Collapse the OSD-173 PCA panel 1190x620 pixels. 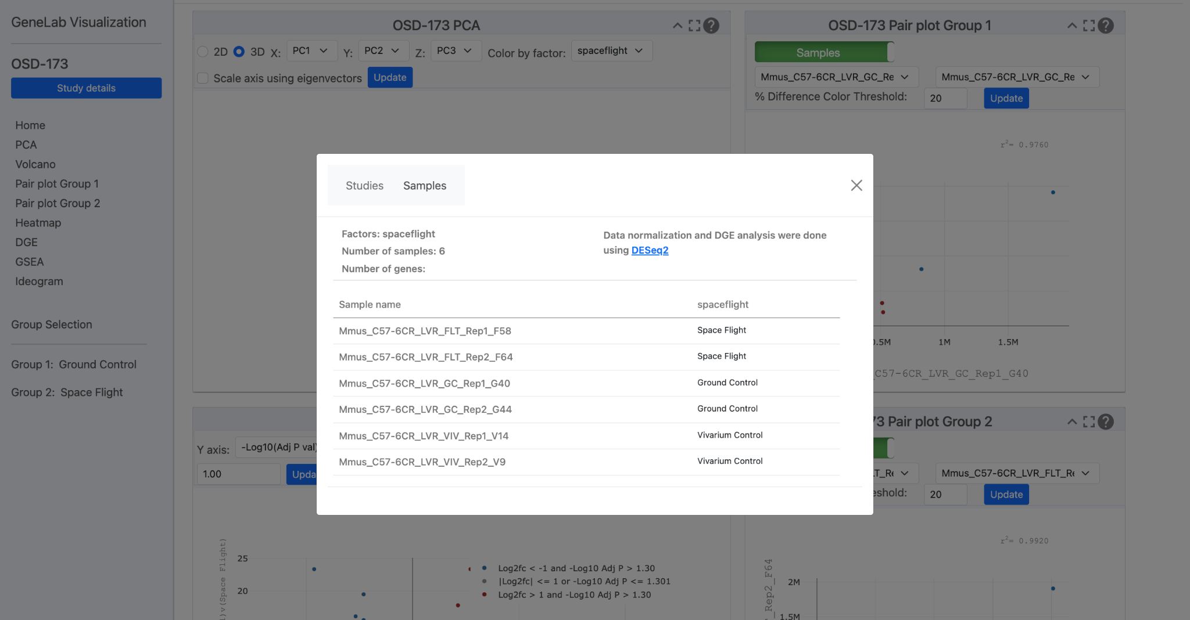677,26
